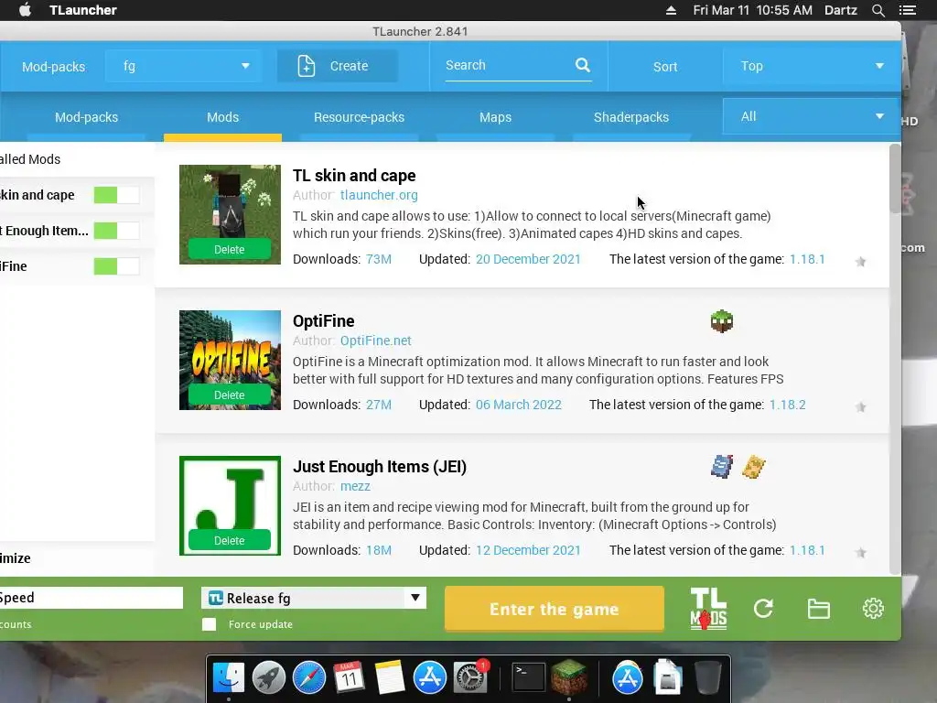937x703 pixels.
Task: Click the Just Enough Items (JEI) title
Action: point(380,466)
